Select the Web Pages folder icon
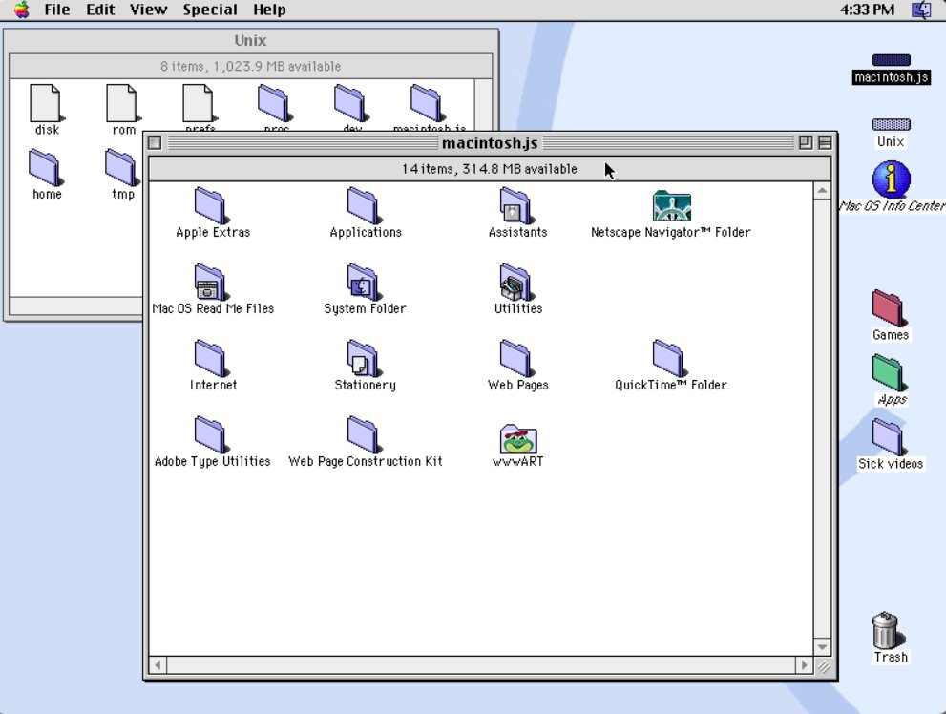 pos(515,358)
